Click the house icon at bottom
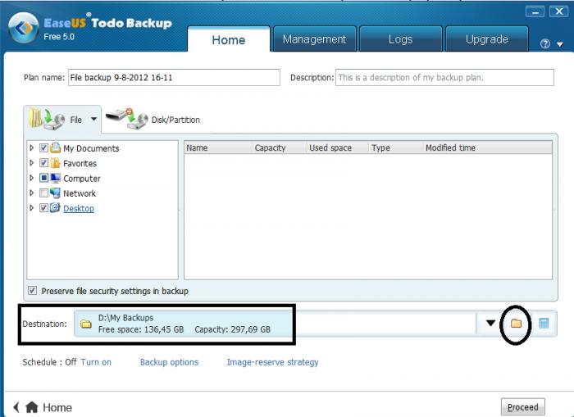The width and height of the screenshot is (574, 417). click(32, 406)
